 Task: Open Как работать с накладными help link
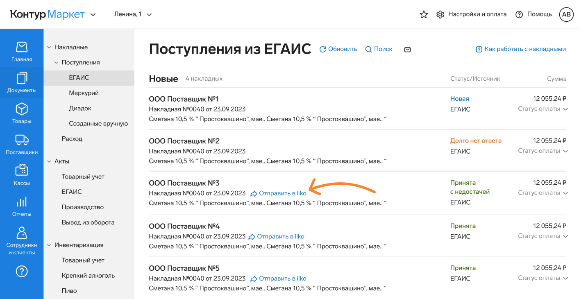tap(521, 49)
